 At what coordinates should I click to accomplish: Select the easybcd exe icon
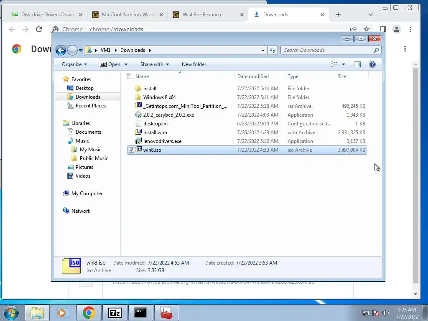[x=138, y=115]
